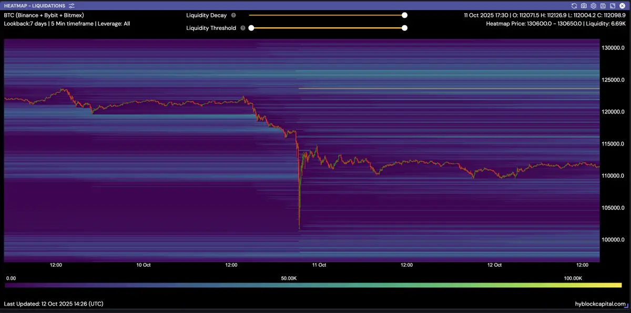Click the 10 Oct date axis label
This screenshot has height=313, width=631.
[x=144, y=265]
